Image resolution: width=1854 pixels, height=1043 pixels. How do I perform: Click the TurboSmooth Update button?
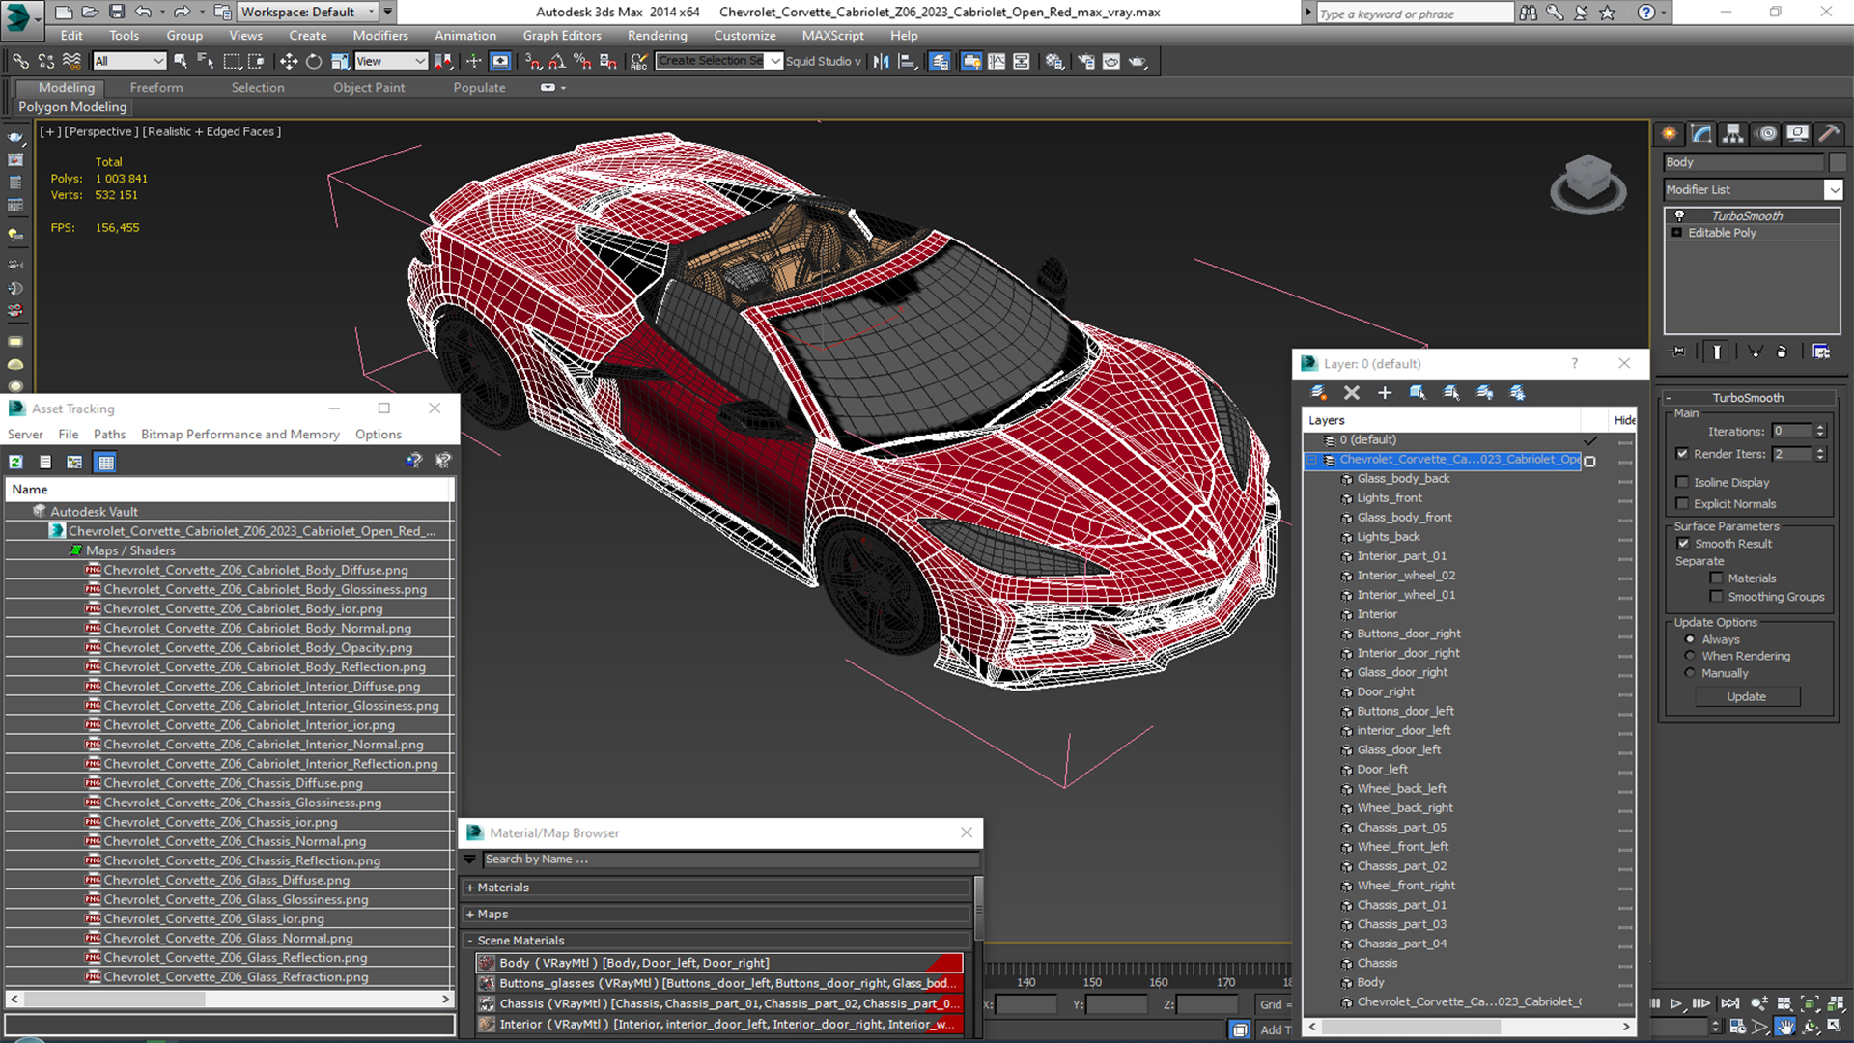(x=1746, y=696)
